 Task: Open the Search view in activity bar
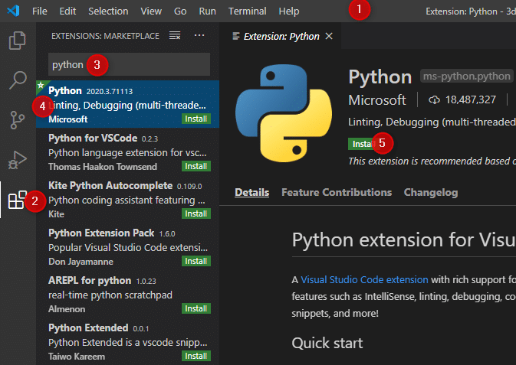(x=18, y=80)
